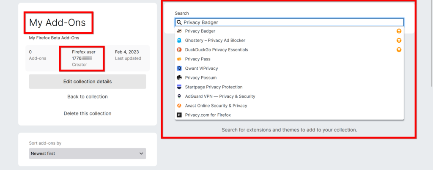Select Privacy Badger from search suggestions

200,31
